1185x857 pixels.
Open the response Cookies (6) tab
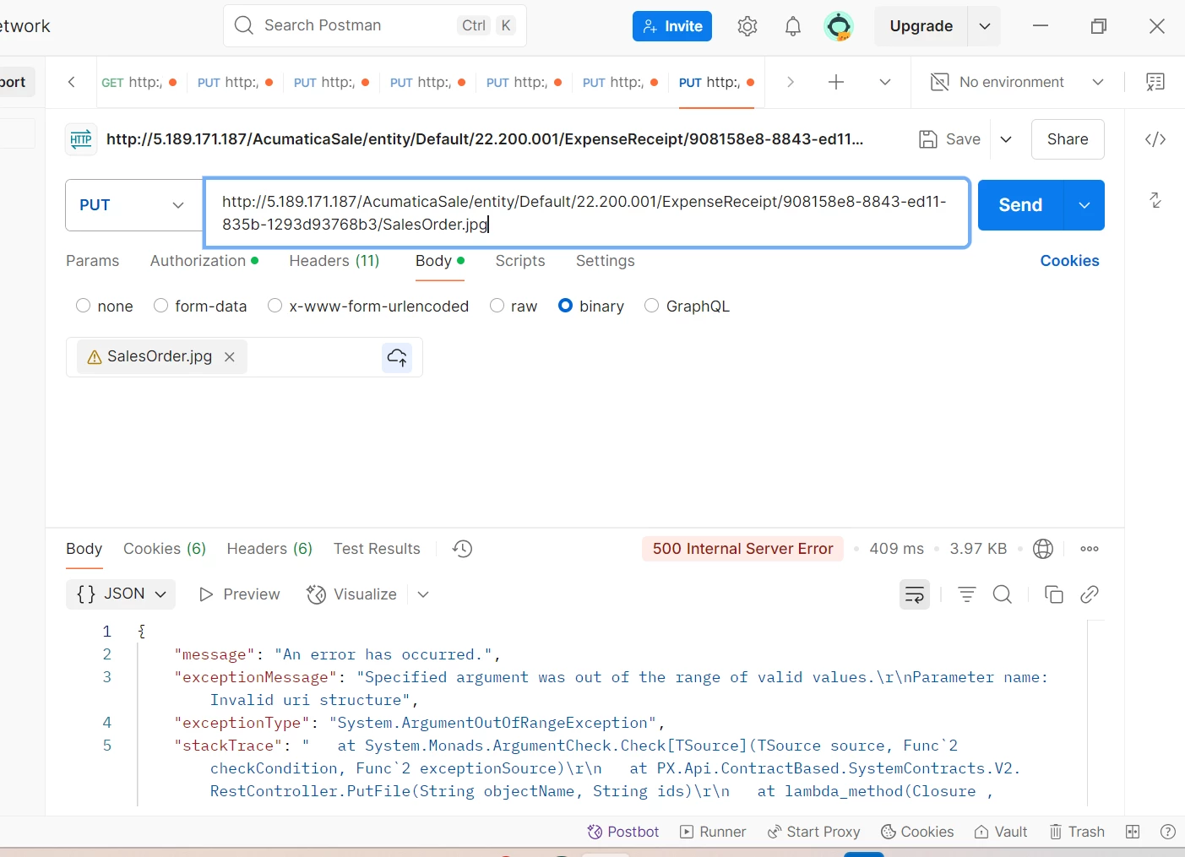point(165,549)
